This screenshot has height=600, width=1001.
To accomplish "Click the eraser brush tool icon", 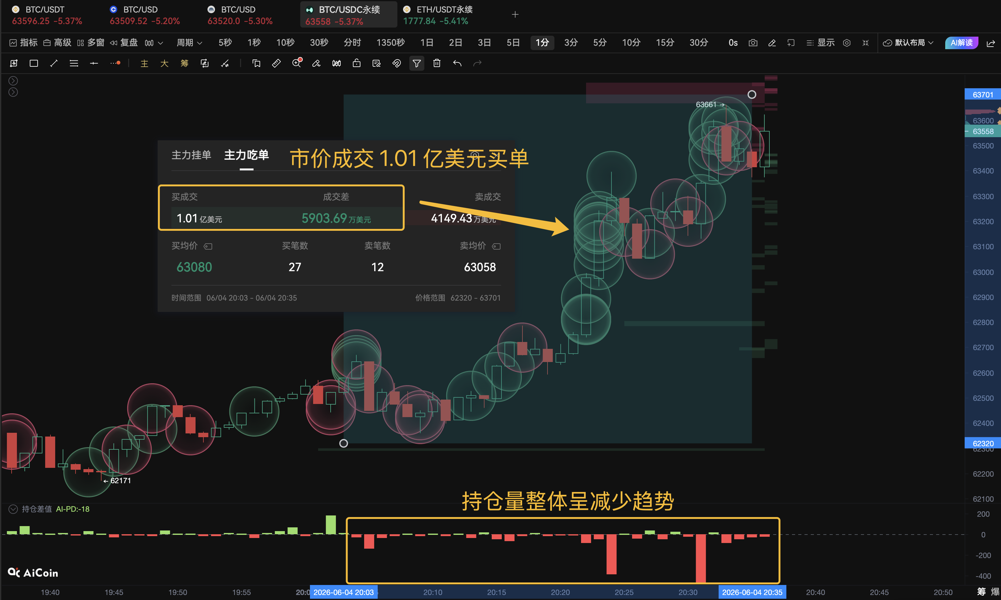I will (317, 64).
